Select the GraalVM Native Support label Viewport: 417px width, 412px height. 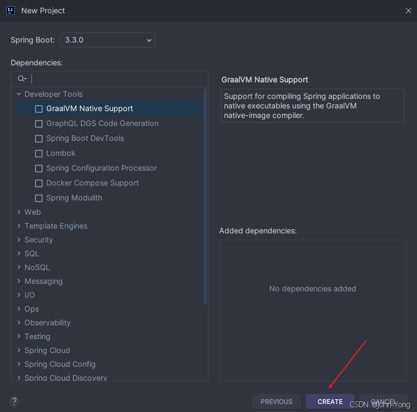coord(89,108)
